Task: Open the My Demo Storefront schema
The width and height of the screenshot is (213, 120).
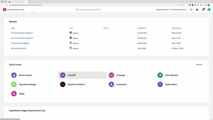Action: coord(18,48)
